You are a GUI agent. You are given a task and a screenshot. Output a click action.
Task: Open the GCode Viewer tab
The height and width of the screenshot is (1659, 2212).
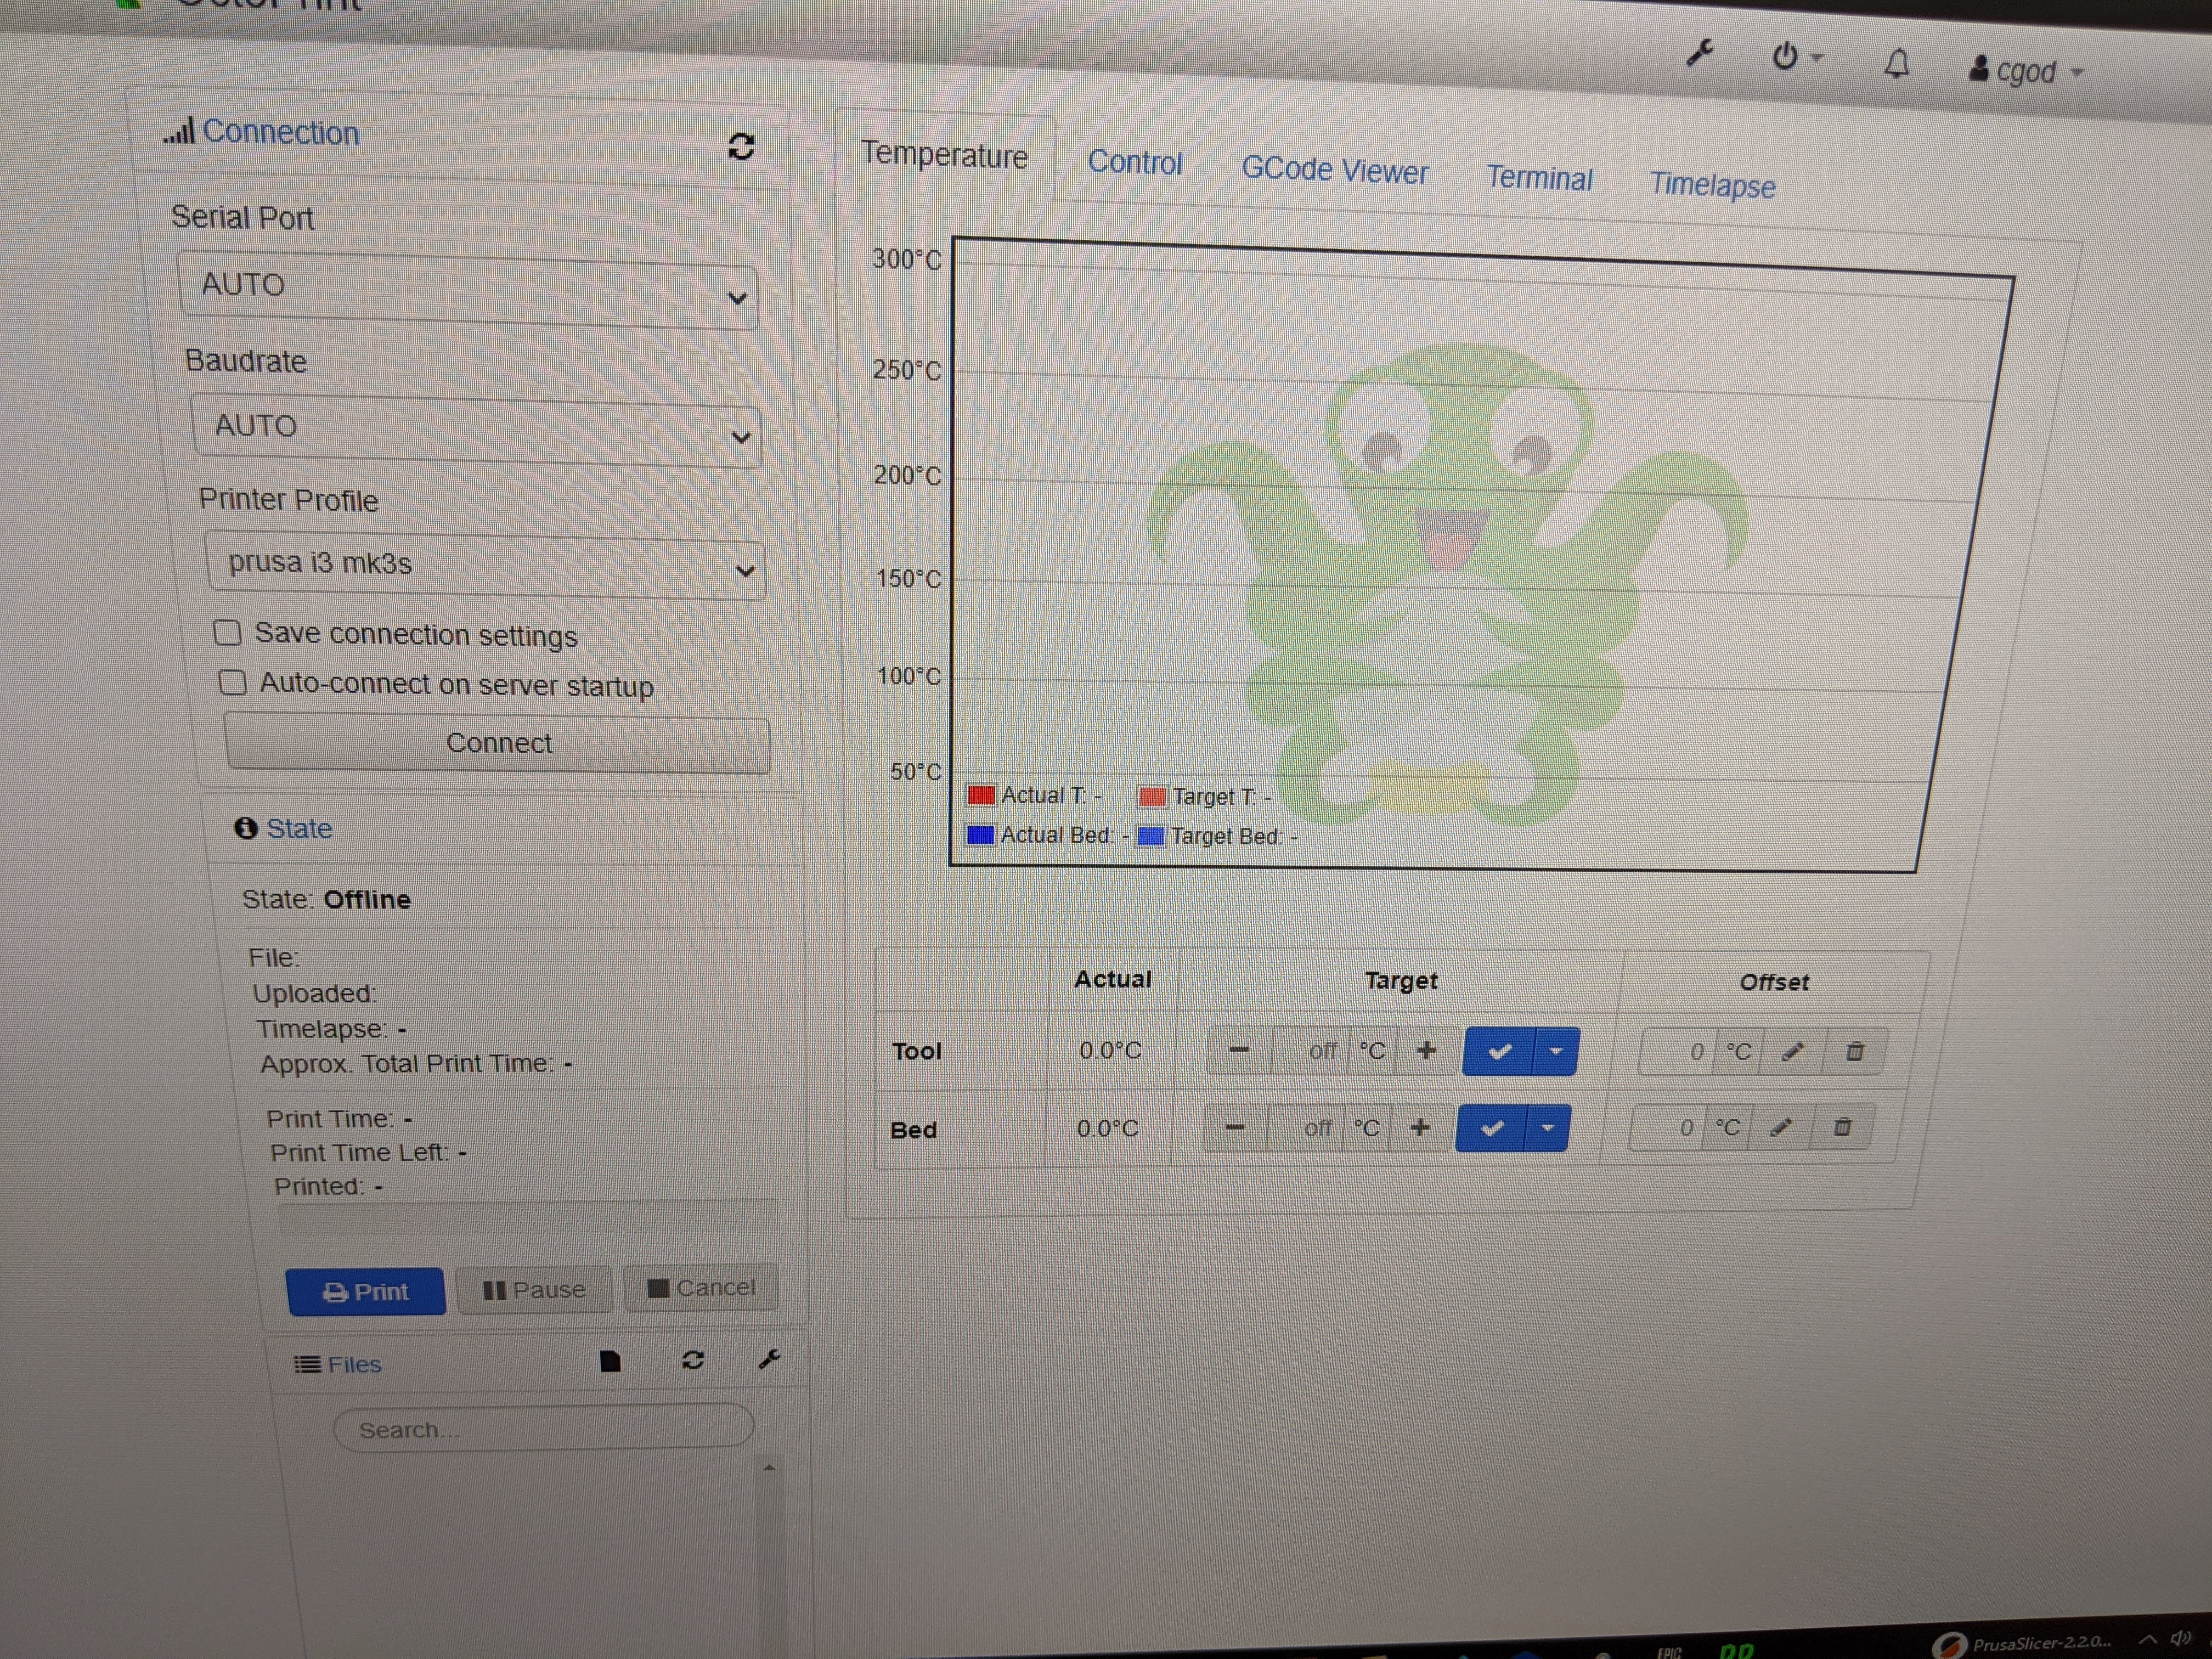coord(1335,170)
